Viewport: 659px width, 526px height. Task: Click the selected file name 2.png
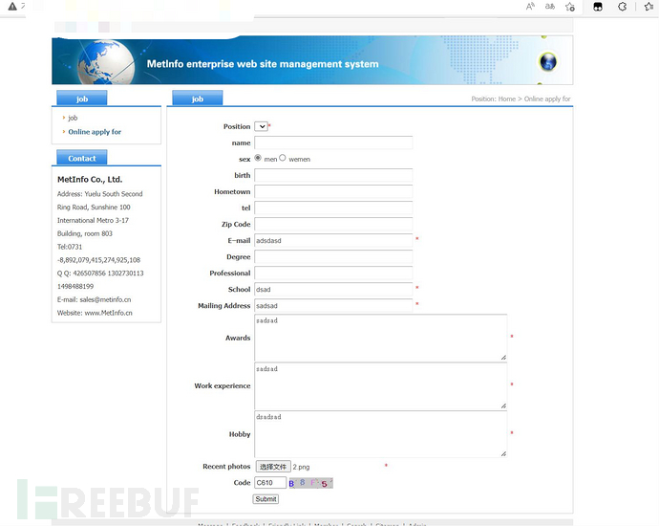tap(301, 467)
